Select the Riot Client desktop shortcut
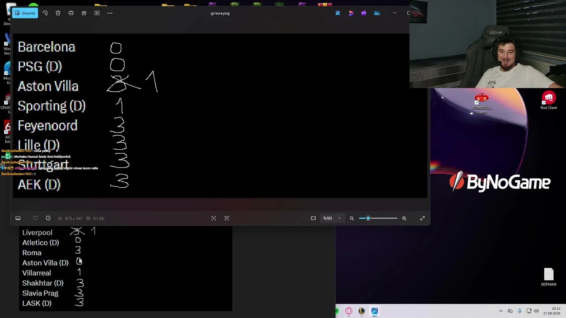The image size is (566, 318). [x=549, y=101]
